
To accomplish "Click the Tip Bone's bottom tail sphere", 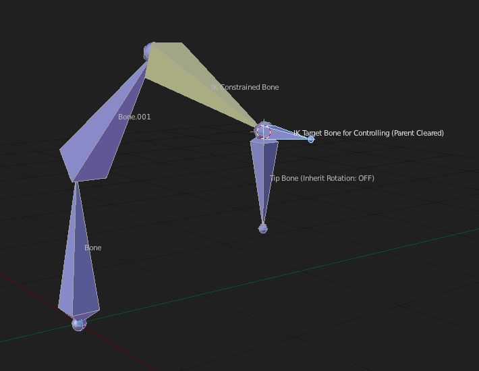I will point(263,229).
